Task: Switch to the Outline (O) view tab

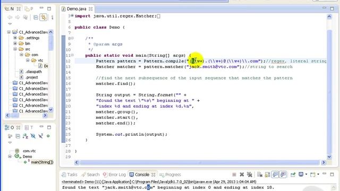Action: [x=10, y=127]
